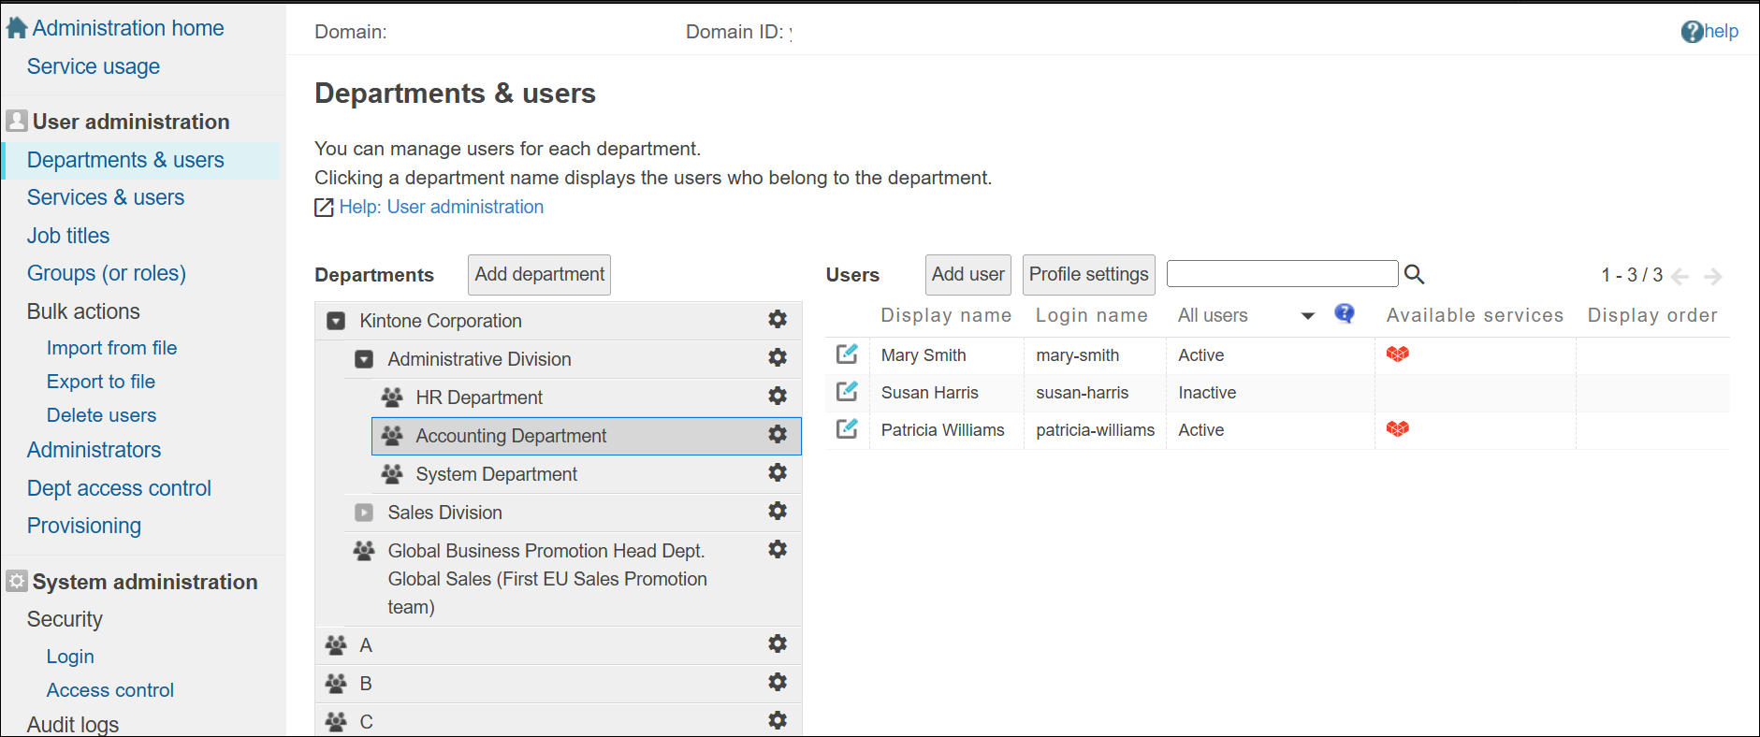This screenshot has width=1760, height=737.
Task: Click the search magnifier icon
Action: point(1414,274)
